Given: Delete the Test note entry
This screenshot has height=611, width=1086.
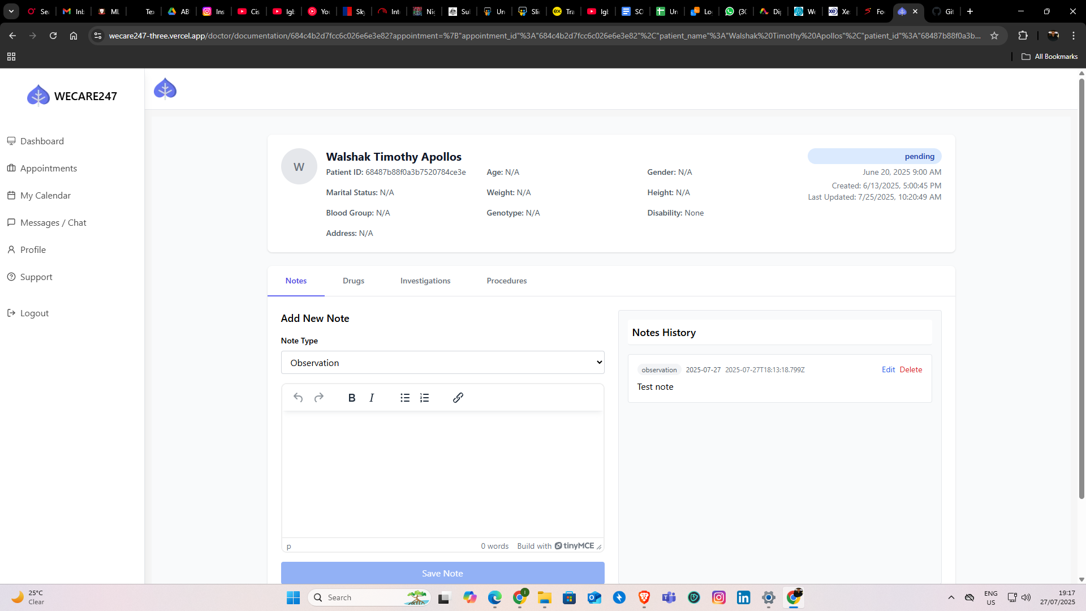Looking at the screenshot, I should 911,369.
